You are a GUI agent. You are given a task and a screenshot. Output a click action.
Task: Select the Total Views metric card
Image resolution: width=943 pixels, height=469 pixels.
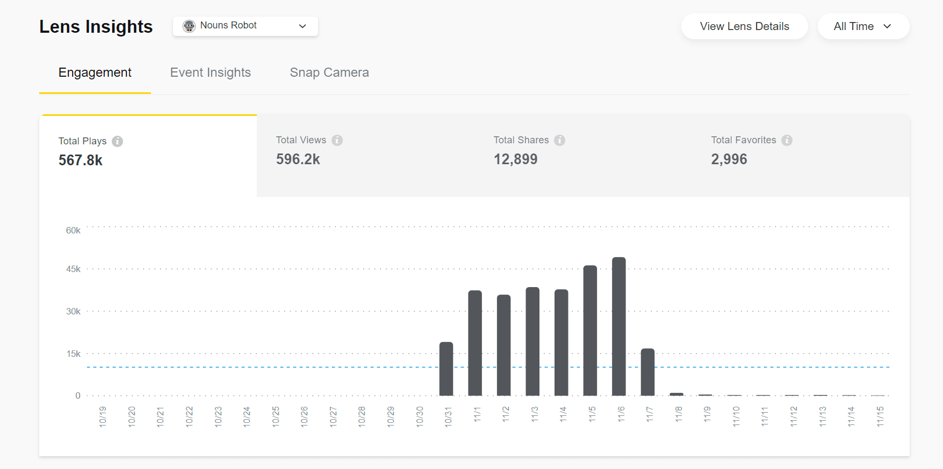pyautogui.click(x=365, y=155)
